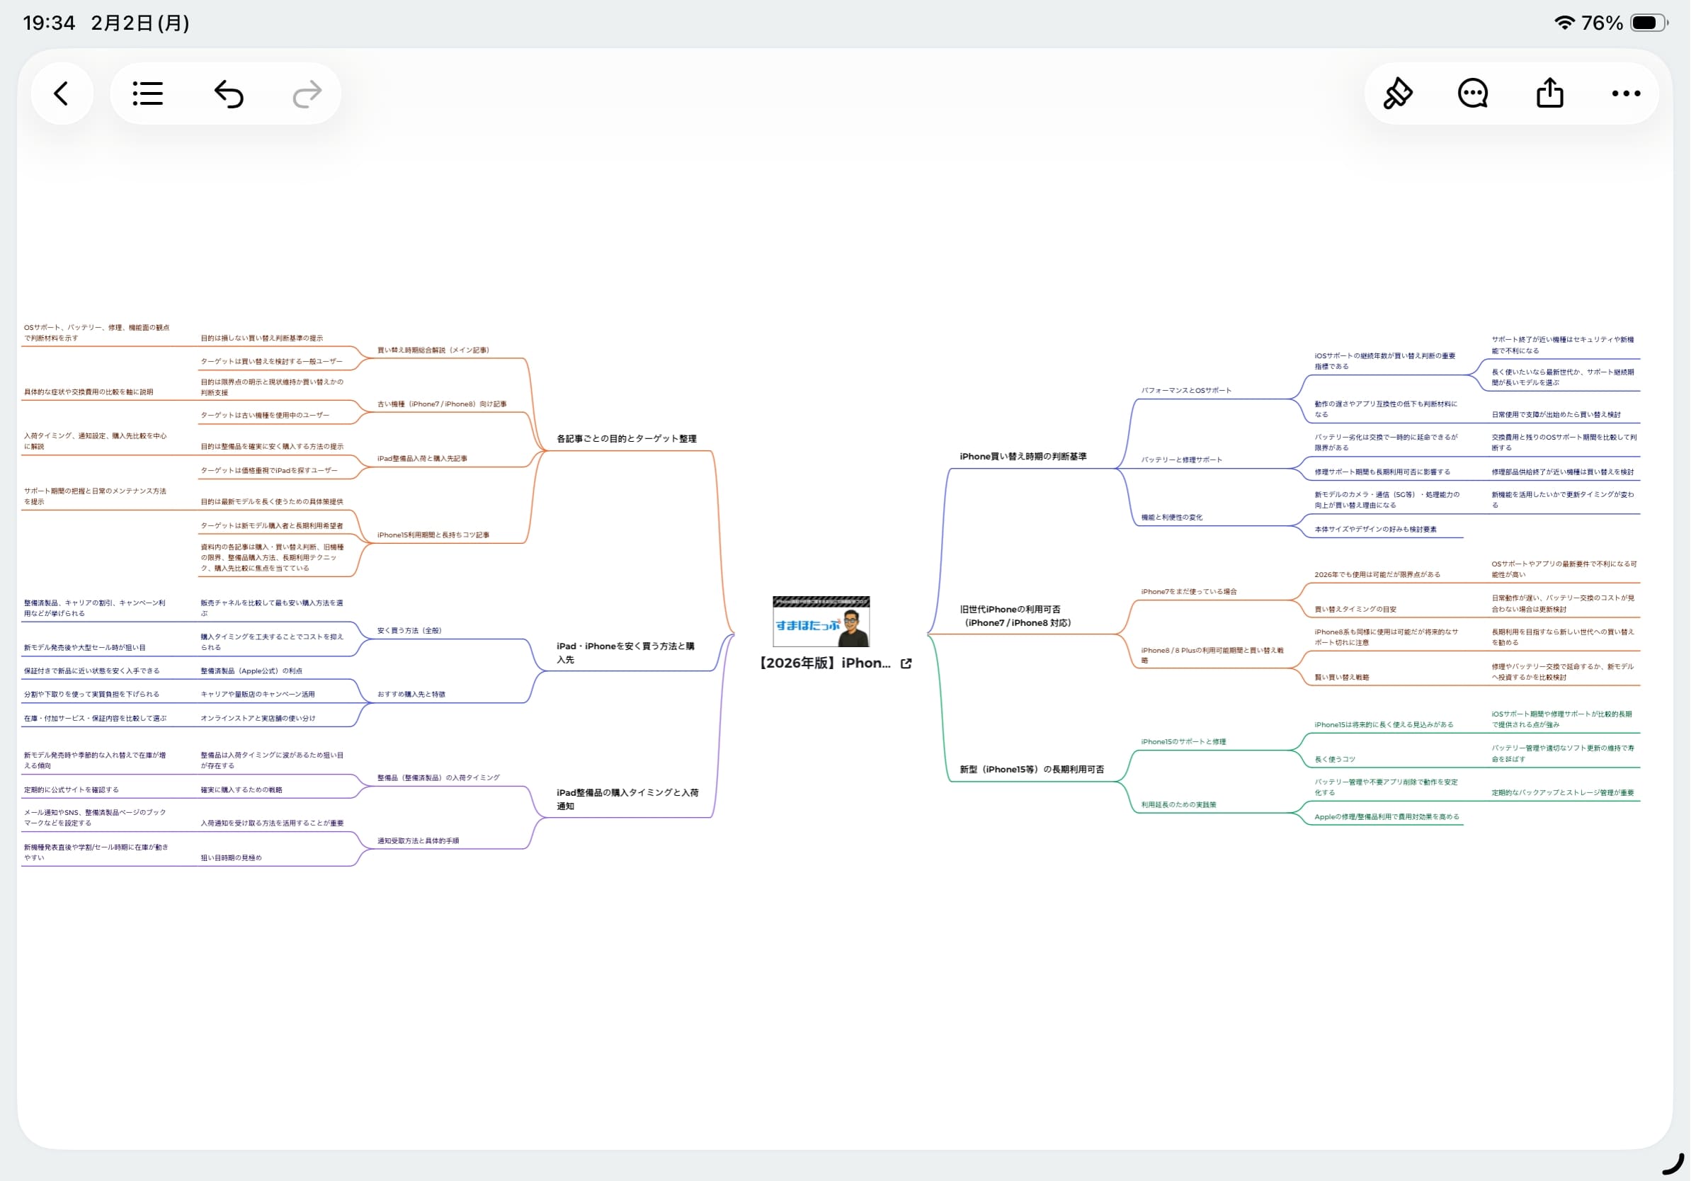Screen dimensions: 1691x1181
Task: Select 各記事ごとの目的とターゲット整理 node
Action: 626,439
